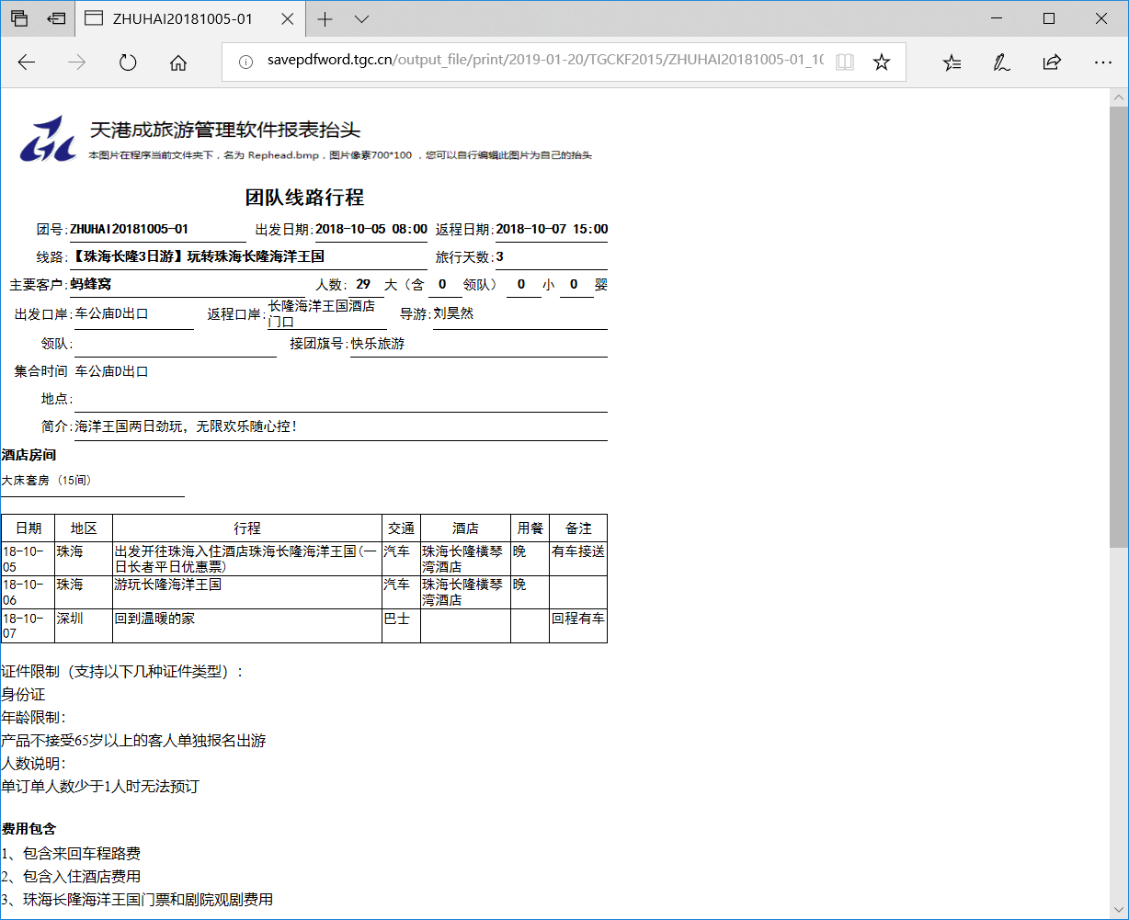
Task: Go back to previous page
Action: click(27, 62)
